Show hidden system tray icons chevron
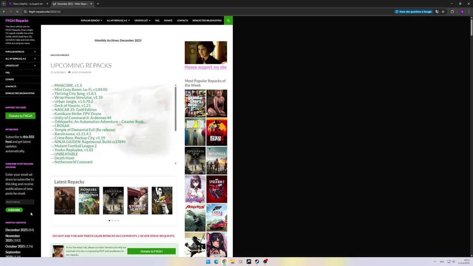 click(x=434, y=262)
